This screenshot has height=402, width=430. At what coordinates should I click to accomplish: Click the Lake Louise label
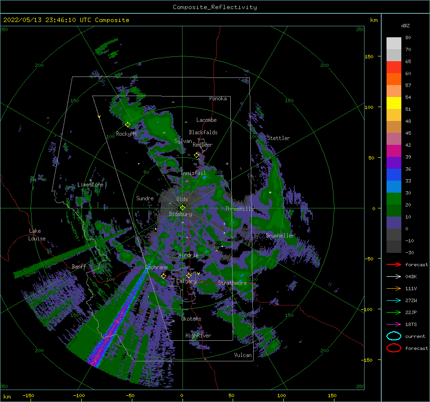point(37,235)
